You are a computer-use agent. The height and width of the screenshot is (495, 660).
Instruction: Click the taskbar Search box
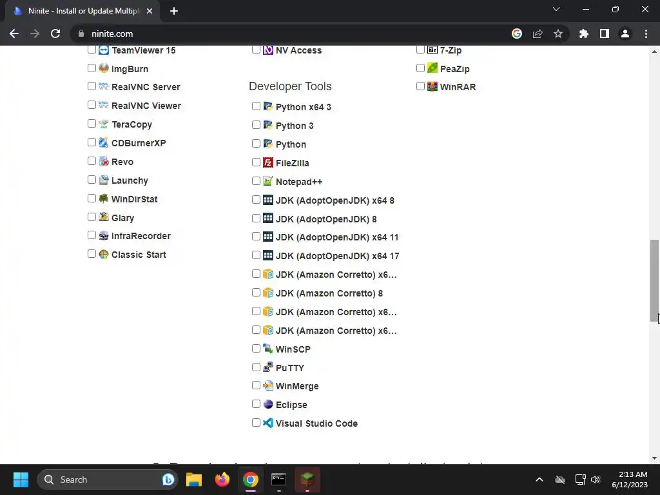(x=108, y=480)
